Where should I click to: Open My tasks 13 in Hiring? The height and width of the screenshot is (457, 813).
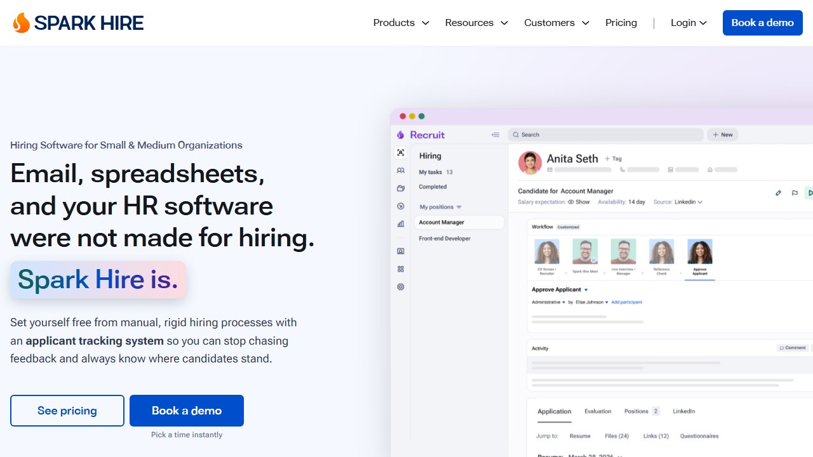[436, 172]
